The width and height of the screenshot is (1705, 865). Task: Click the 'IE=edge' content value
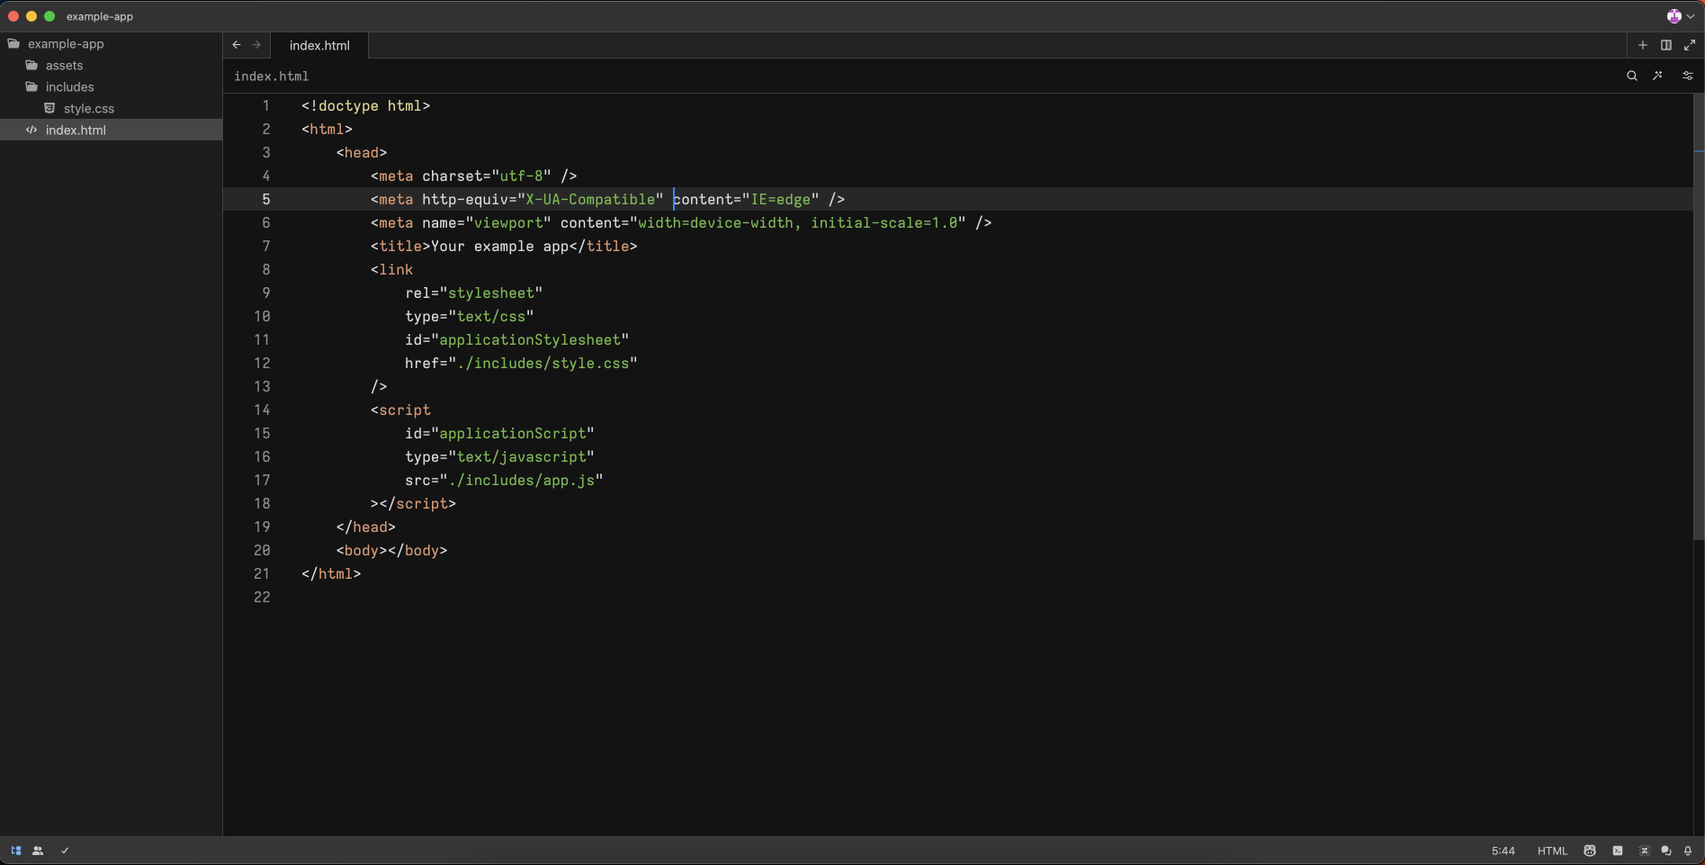coord(780,199)
